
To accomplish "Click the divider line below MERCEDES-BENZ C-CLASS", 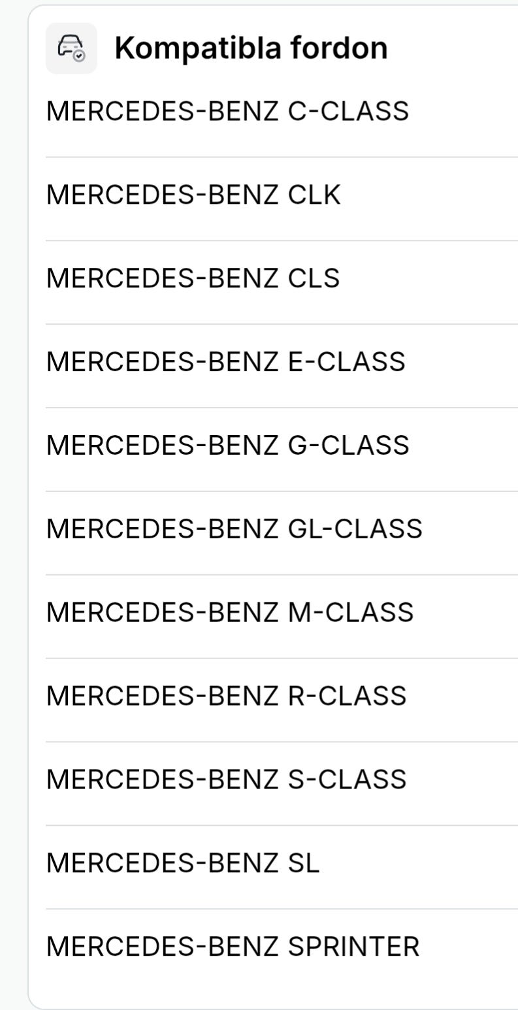I will point(282,157).
